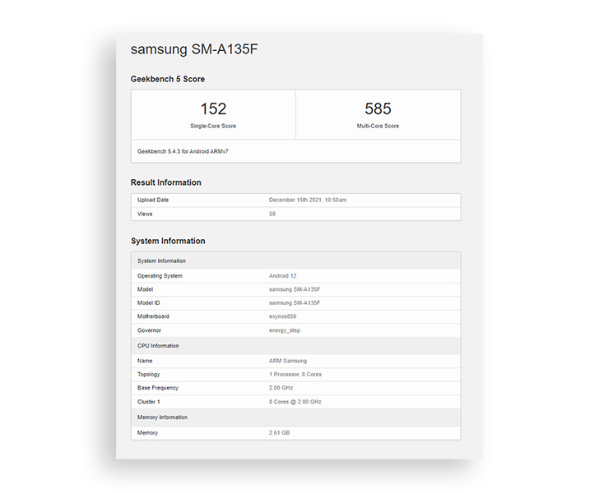Select the ARM Samsung CPU name value

click(x=288, y=361)
